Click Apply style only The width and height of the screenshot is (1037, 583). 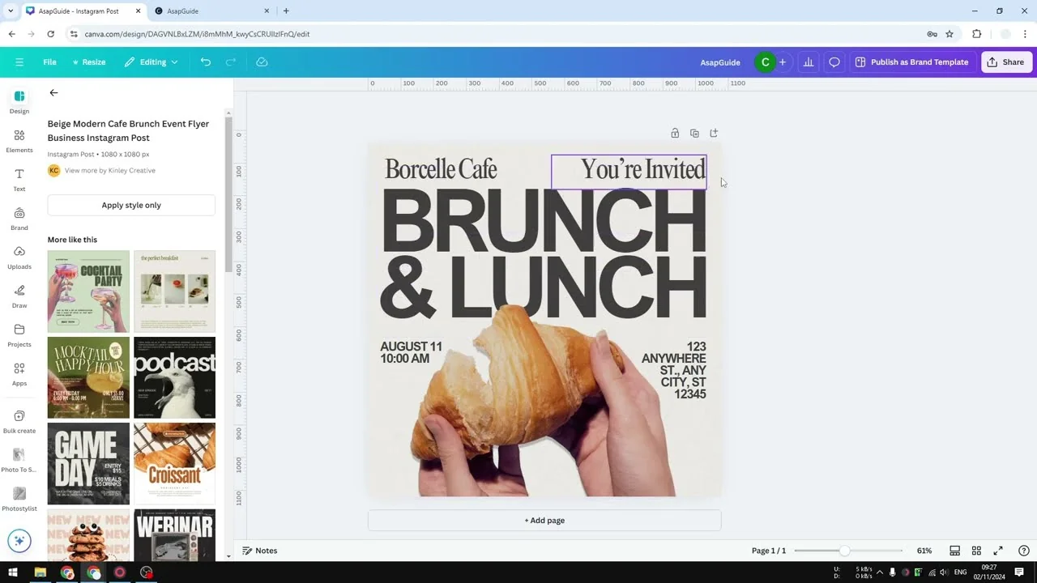[x=130, y=205]
